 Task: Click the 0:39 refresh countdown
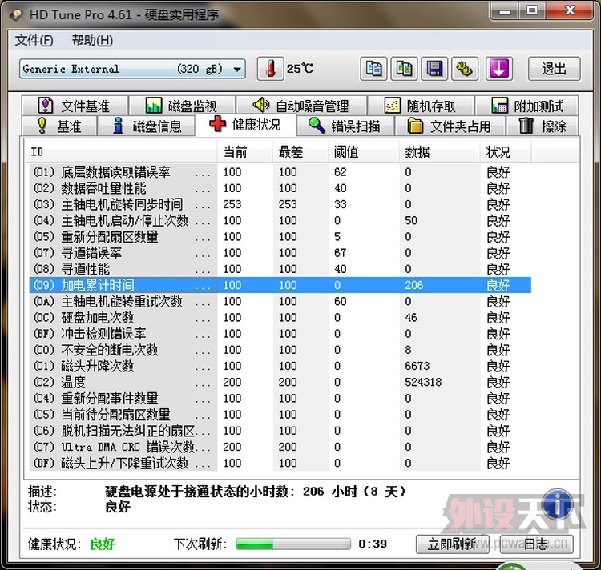373,544
